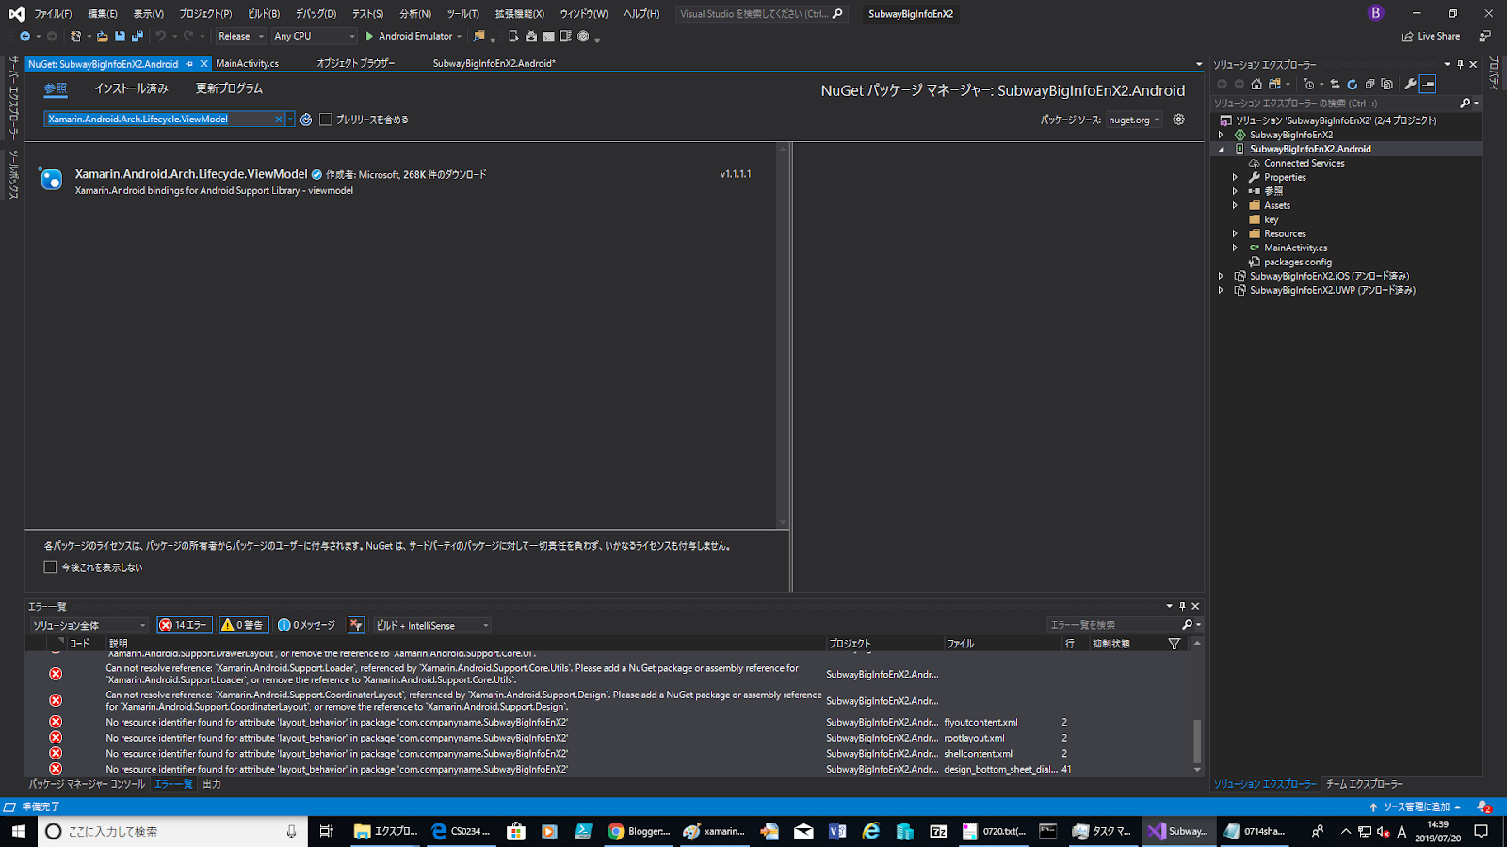Open the Debug menu
This screenshot has width=1507, height=847.
(x=316, y=14)
